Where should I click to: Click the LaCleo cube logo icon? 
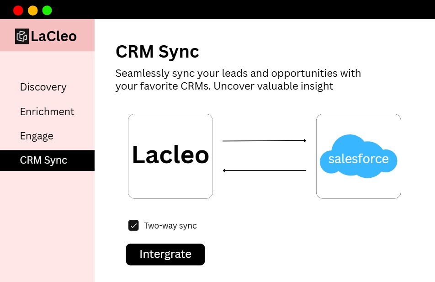click(22, 36)
